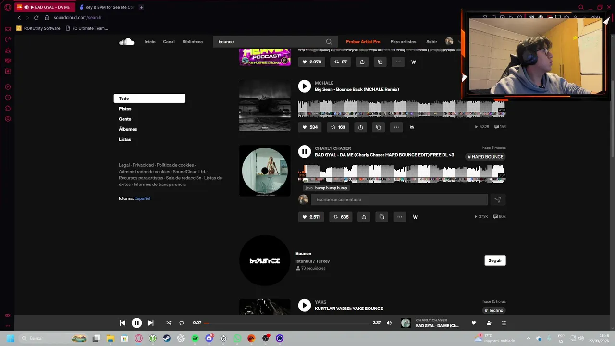The height and width of the screenshot is (346, 615).
Task: Open WhatsApp from the Windows taskbar
Action: point(237,338)
